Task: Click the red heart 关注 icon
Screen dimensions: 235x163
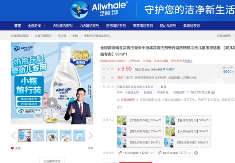Action: (x=12, y=148)
